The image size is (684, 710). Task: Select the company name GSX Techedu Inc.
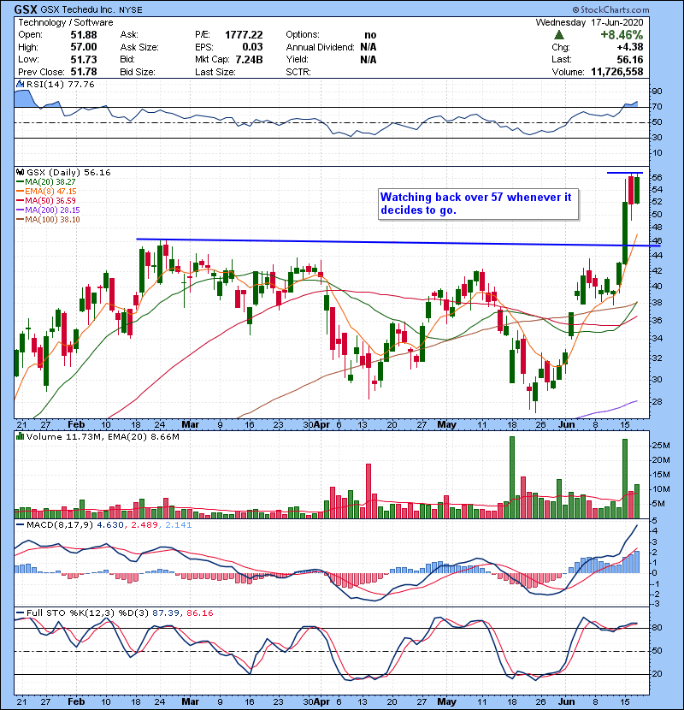[x=79, y=10]
